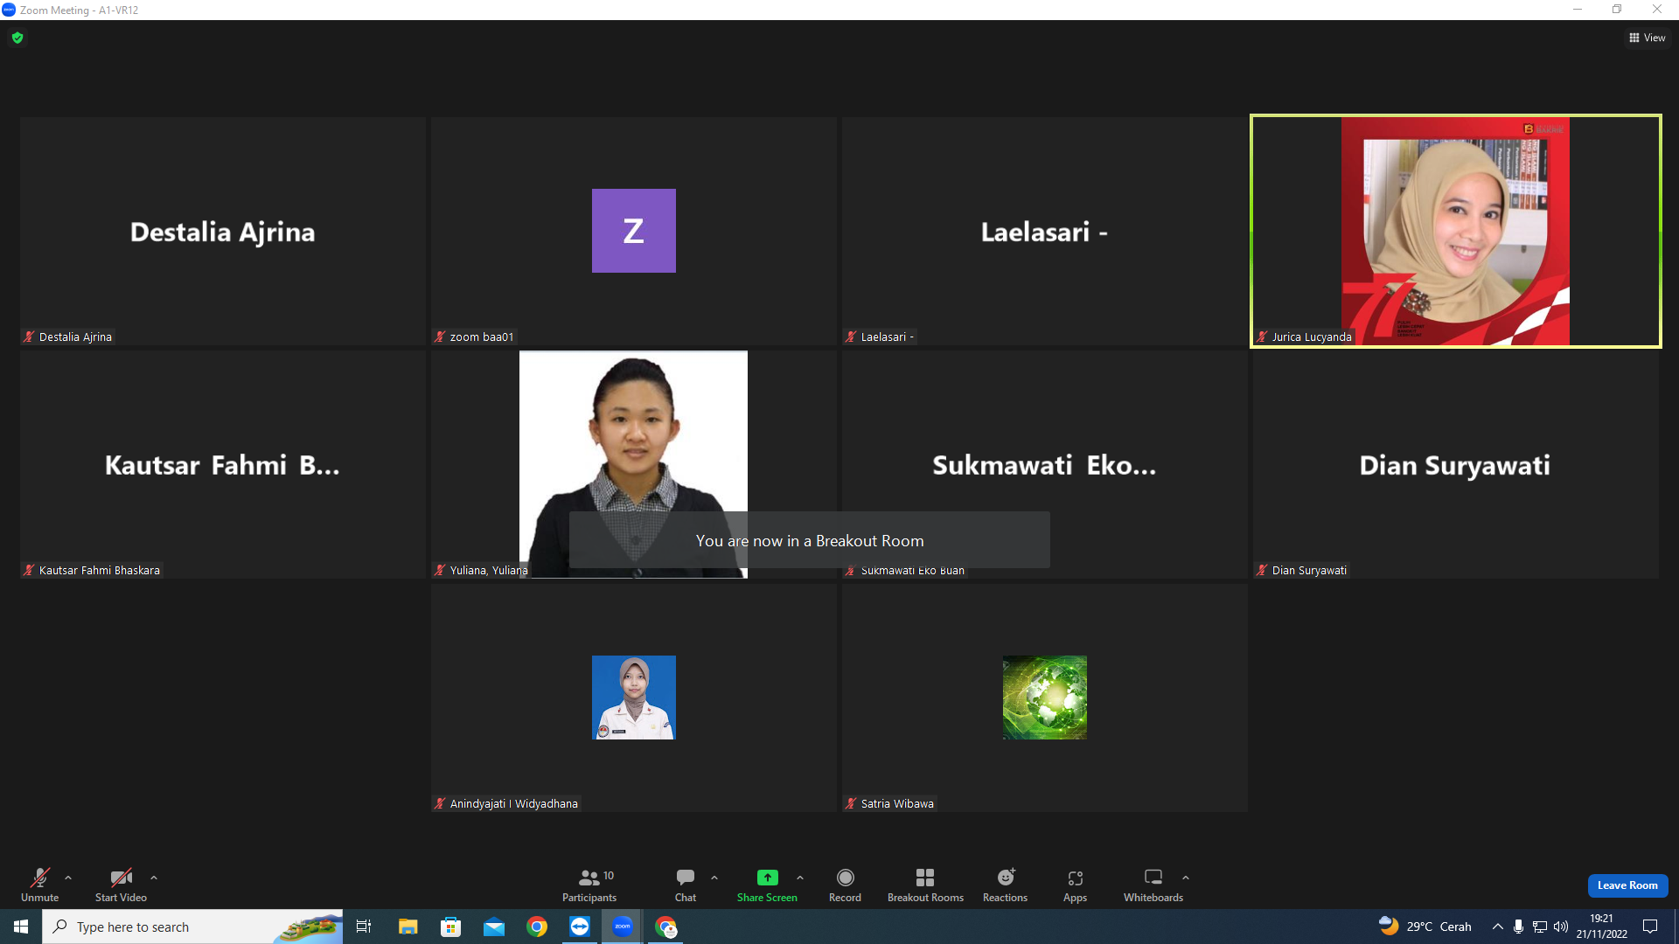Open Google Chrome from the taskbar
The height and width of the screenshot is (944, 1679).
[x=537, y=927]
